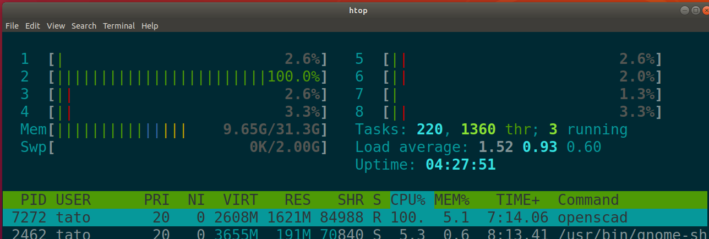The image size is (709, 239).
Task: Click the USER column header
Action: pyautogui.click(x=73, y=199)
